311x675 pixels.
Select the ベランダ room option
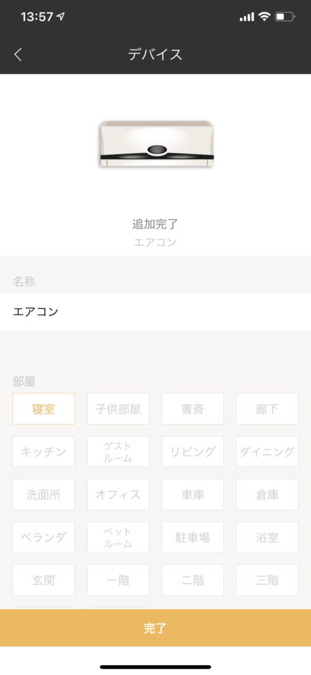click(x=43, y=537)
